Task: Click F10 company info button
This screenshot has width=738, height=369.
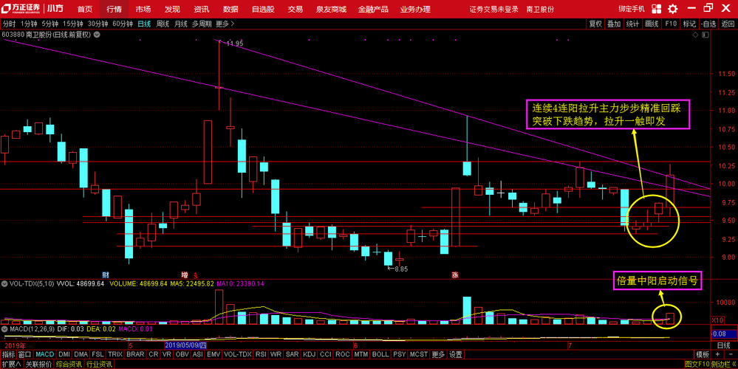Action: (x=671, y=24)
